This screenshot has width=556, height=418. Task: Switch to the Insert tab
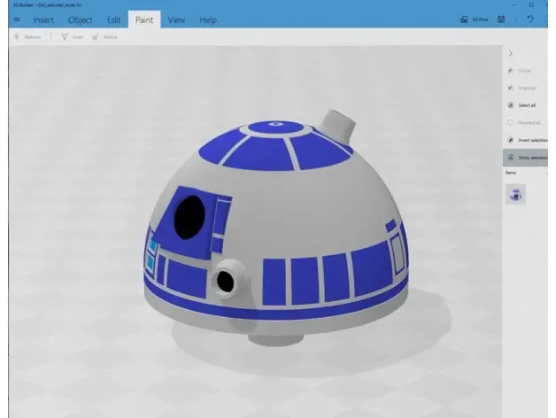[43, 19]
